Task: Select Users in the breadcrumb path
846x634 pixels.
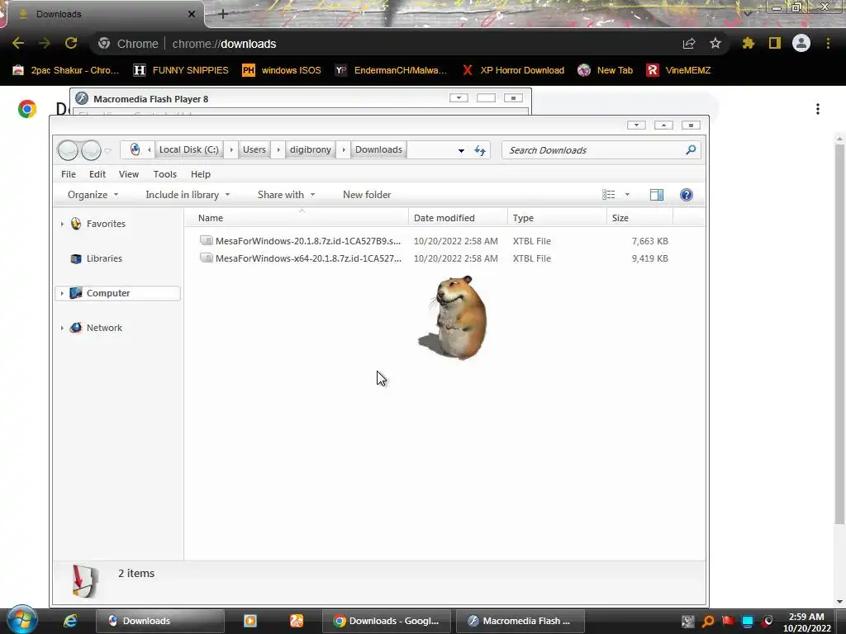Action: (x=254, y=149)
